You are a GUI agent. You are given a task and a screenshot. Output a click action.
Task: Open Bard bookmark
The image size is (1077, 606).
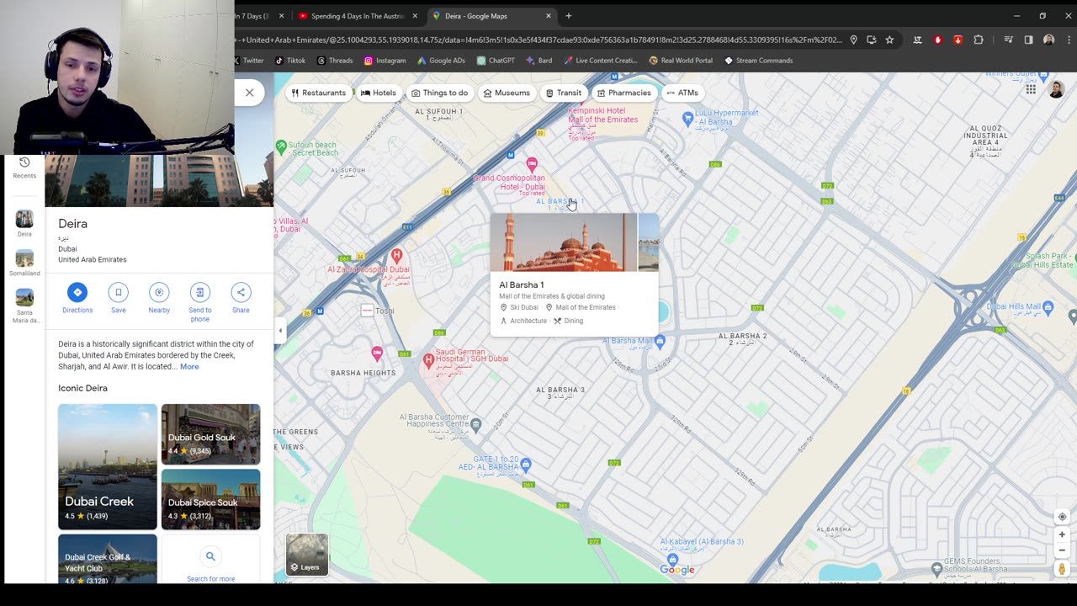(x=539, y=61)
